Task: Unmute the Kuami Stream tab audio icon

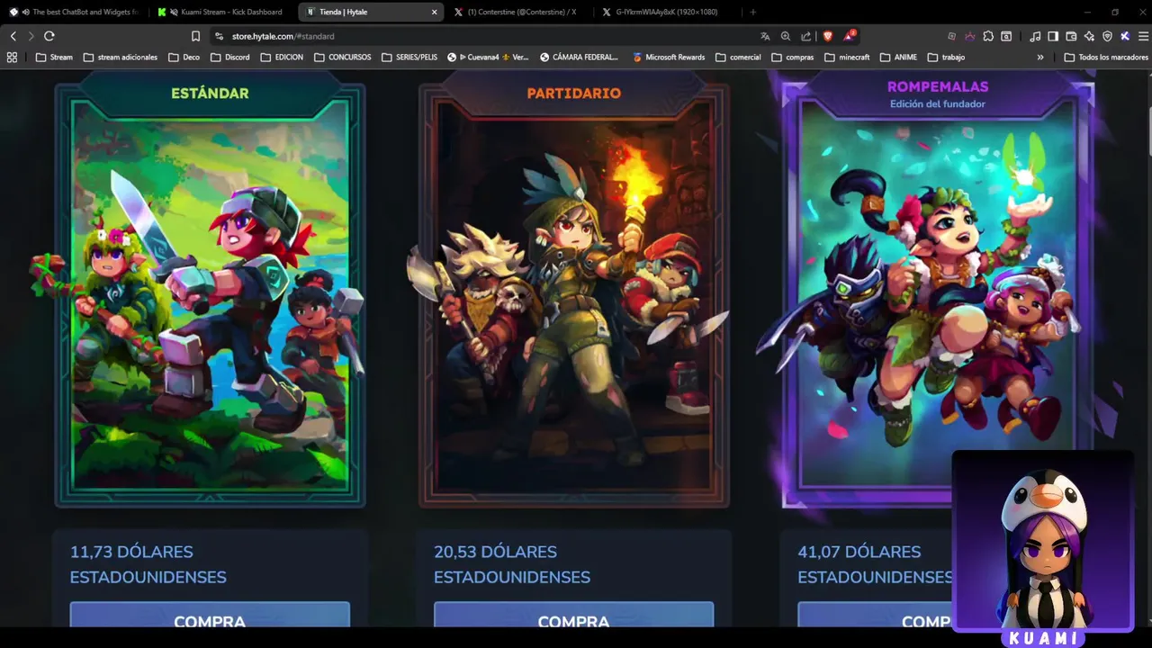Action: coord(173,12)
